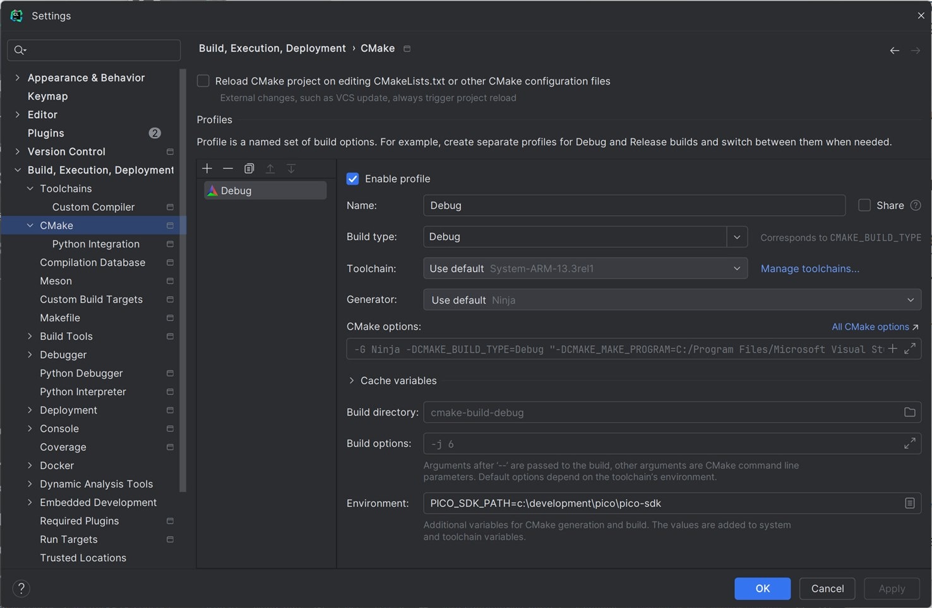This screenshot has width=932, height=608.
Task: Click the settings search field
Action: 94,50
